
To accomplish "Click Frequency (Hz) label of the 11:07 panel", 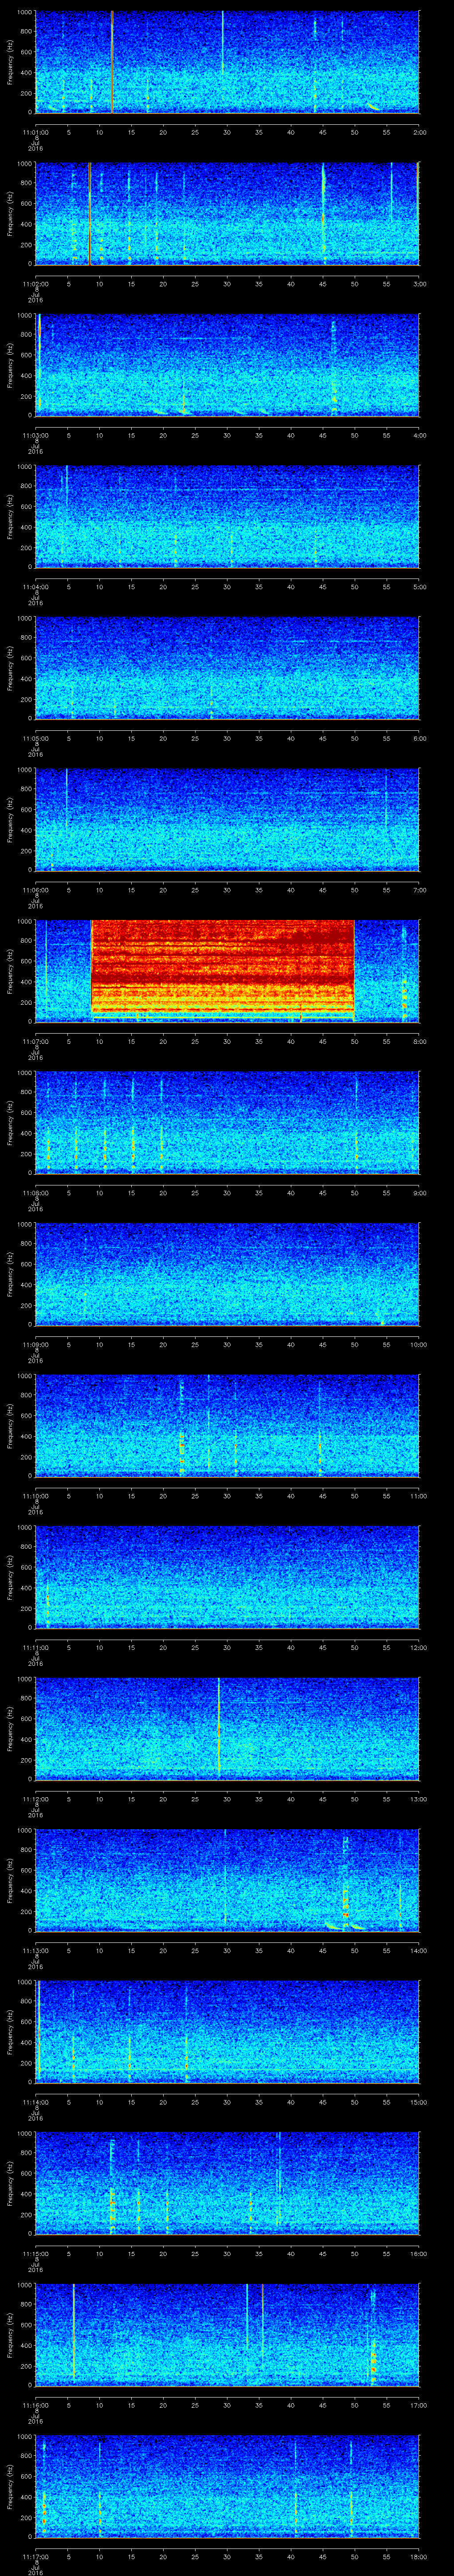I will point(10,972).
